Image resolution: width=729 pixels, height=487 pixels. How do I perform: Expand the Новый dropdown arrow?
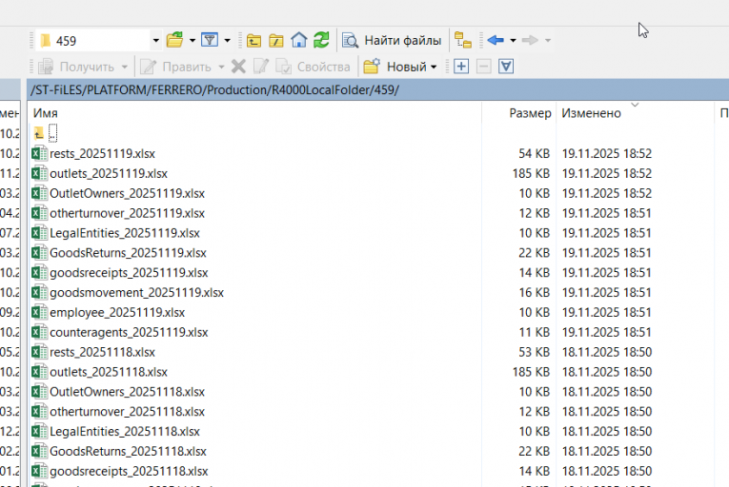434,67
